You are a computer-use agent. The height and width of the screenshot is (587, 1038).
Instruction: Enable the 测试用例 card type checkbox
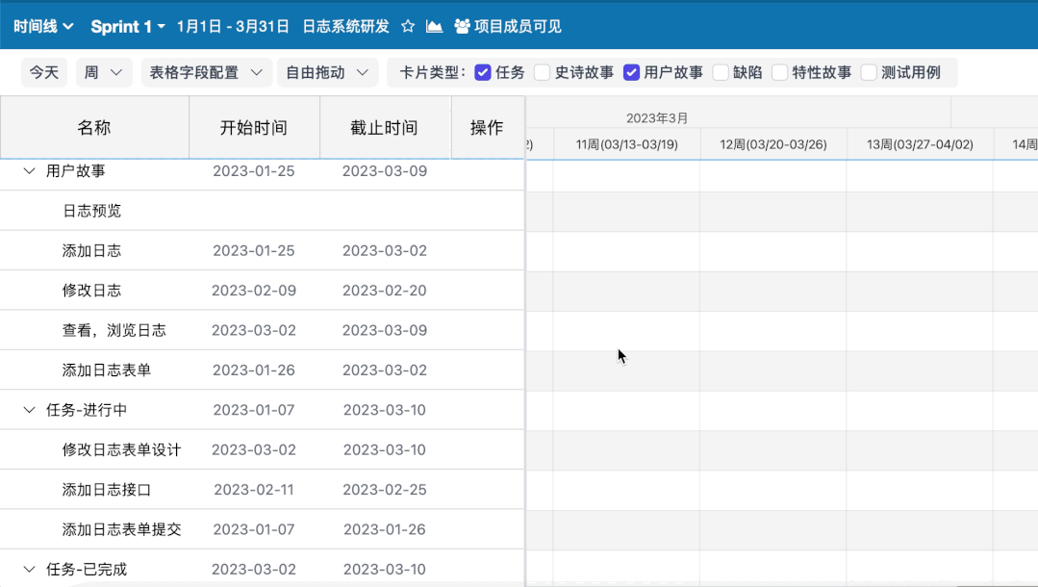click(869, 72)
